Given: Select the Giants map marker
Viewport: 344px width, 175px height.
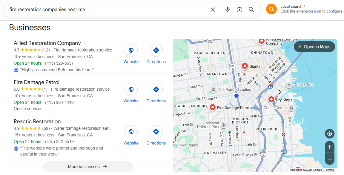Looking at the screenshot, I should (245, 66).
